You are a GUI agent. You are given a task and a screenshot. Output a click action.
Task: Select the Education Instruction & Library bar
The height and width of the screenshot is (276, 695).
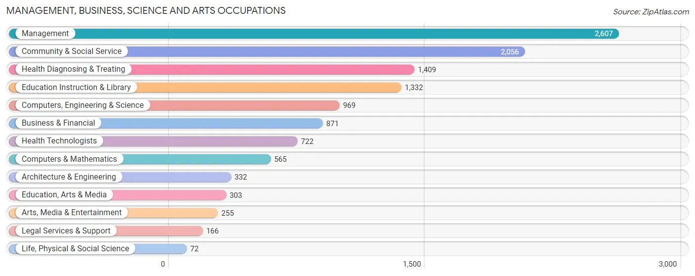click(x=205, y=88)
